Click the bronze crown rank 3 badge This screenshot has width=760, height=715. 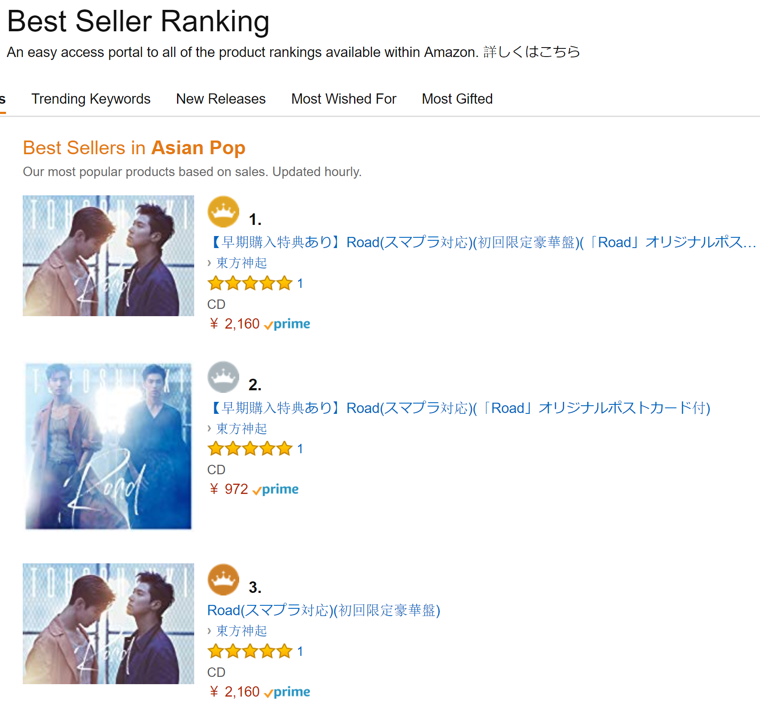point(223,580)
